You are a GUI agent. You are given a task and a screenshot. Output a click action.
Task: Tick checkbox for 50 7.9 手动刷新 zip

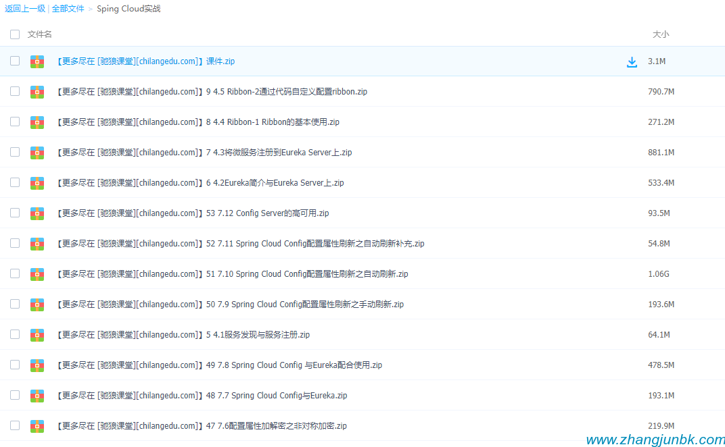(15, 304)
